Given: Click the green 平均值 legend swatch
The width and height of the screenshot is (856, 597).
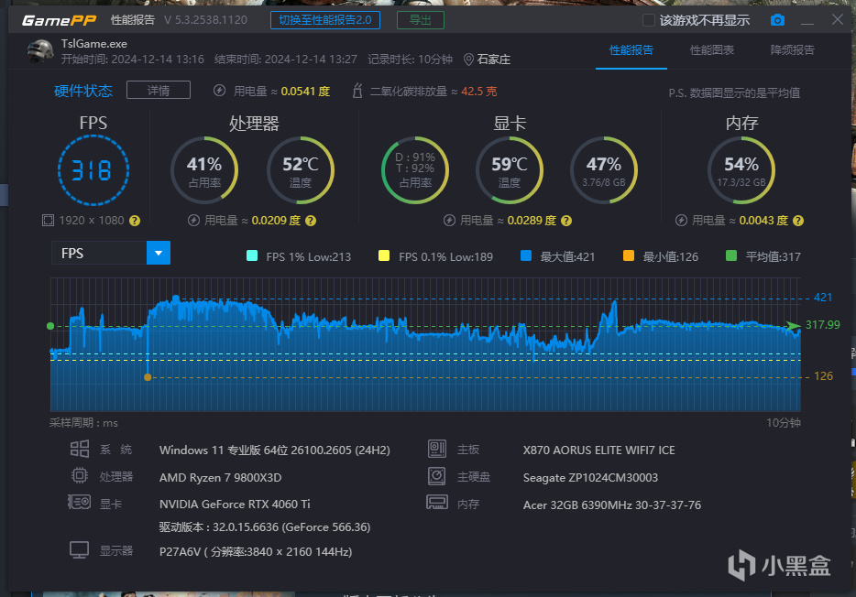Looking at the screenshot, I should pos(731,255).
